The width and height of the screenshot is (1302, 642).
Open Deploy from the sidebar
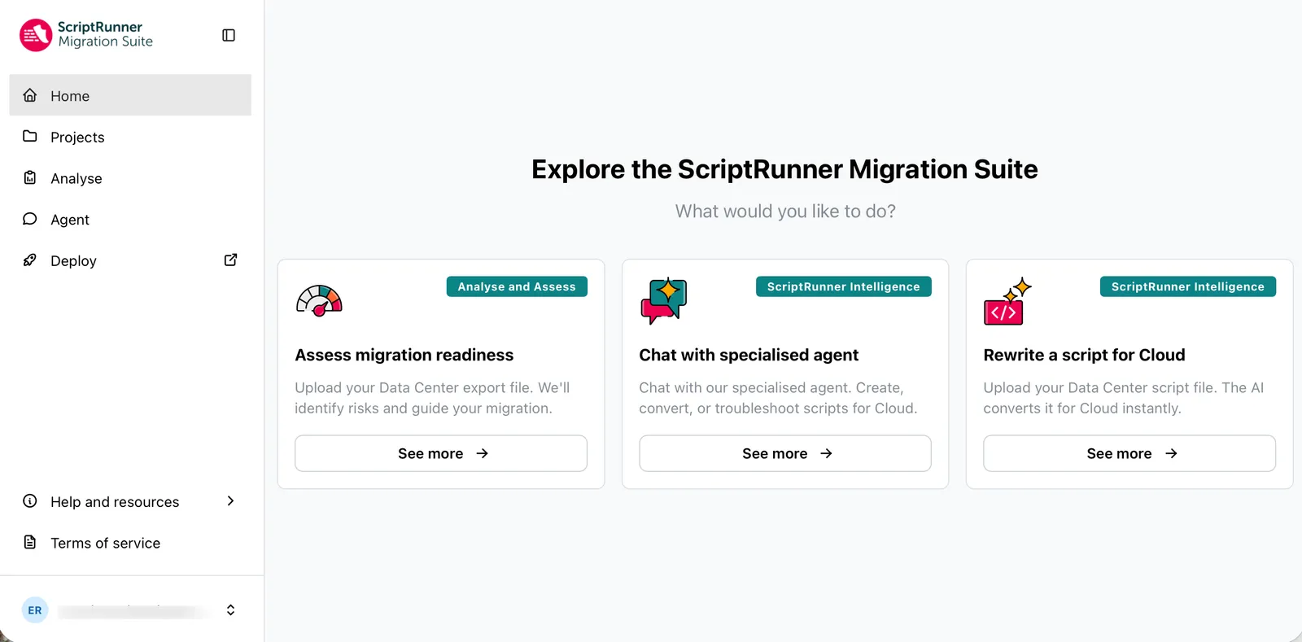click(x=130, y=260)
